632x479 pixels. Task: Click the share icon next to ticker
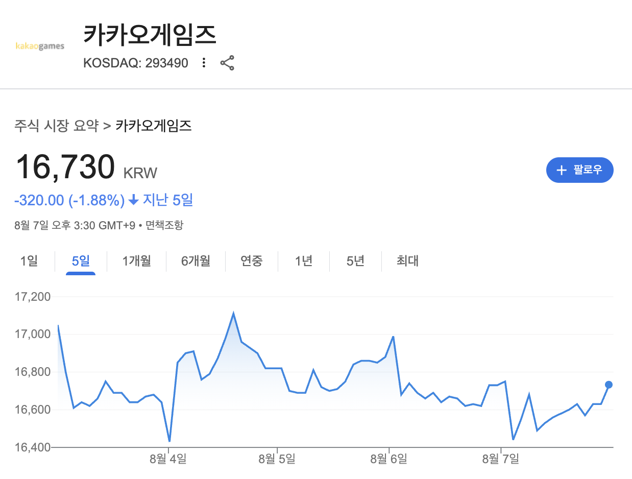coord(227,63)
